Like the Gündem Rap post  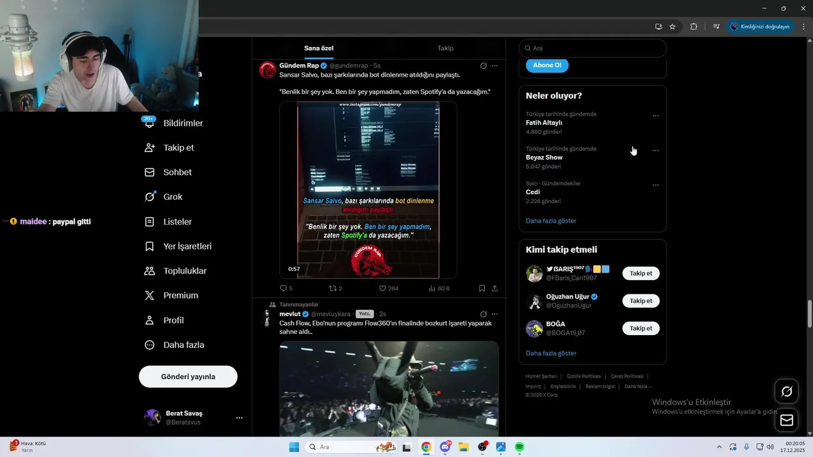point(388,288)
